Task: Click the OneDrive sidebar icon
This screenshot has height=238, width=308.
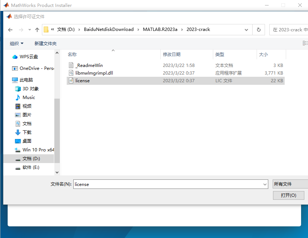Action: (x=15, y=68)
